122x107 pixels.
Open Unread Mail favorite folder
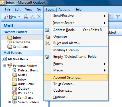point(21,42)
